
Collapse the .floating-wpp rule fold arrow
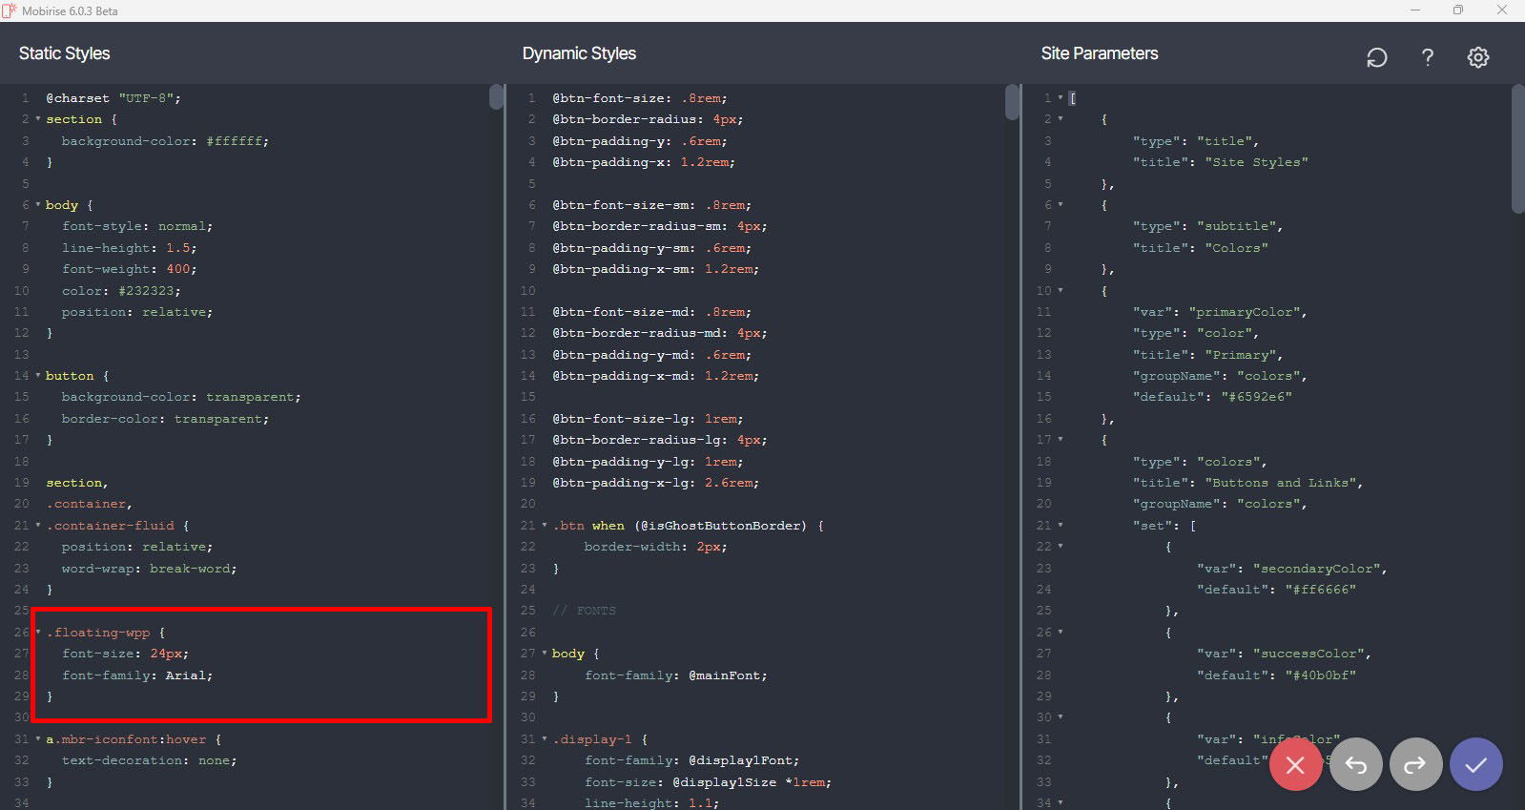pyautogui.click(x=38, y=633)
